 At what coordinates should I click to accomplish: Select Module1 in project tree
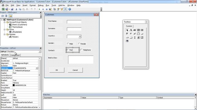click(15, 37)
